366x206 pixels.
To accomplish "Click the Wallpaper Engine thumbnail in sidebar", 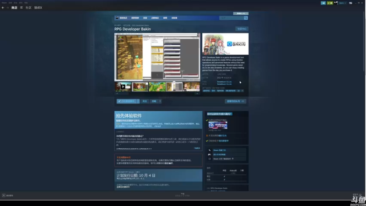I will 218,125.
